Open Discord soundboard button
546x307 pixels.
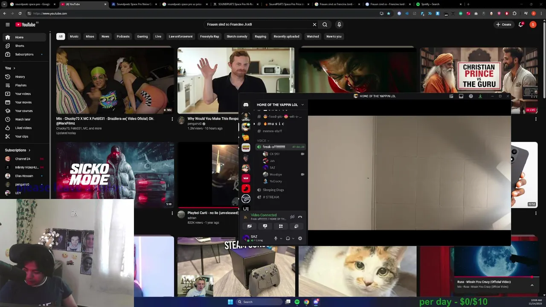296,226
